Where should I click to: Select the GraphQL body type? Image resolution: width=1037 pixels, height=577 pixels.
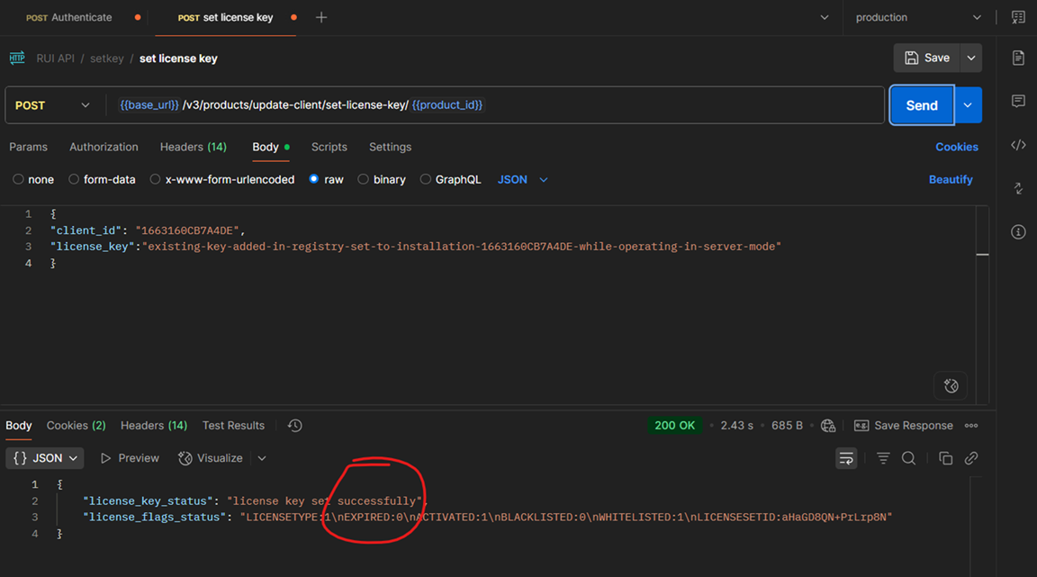tap(425, 179)
